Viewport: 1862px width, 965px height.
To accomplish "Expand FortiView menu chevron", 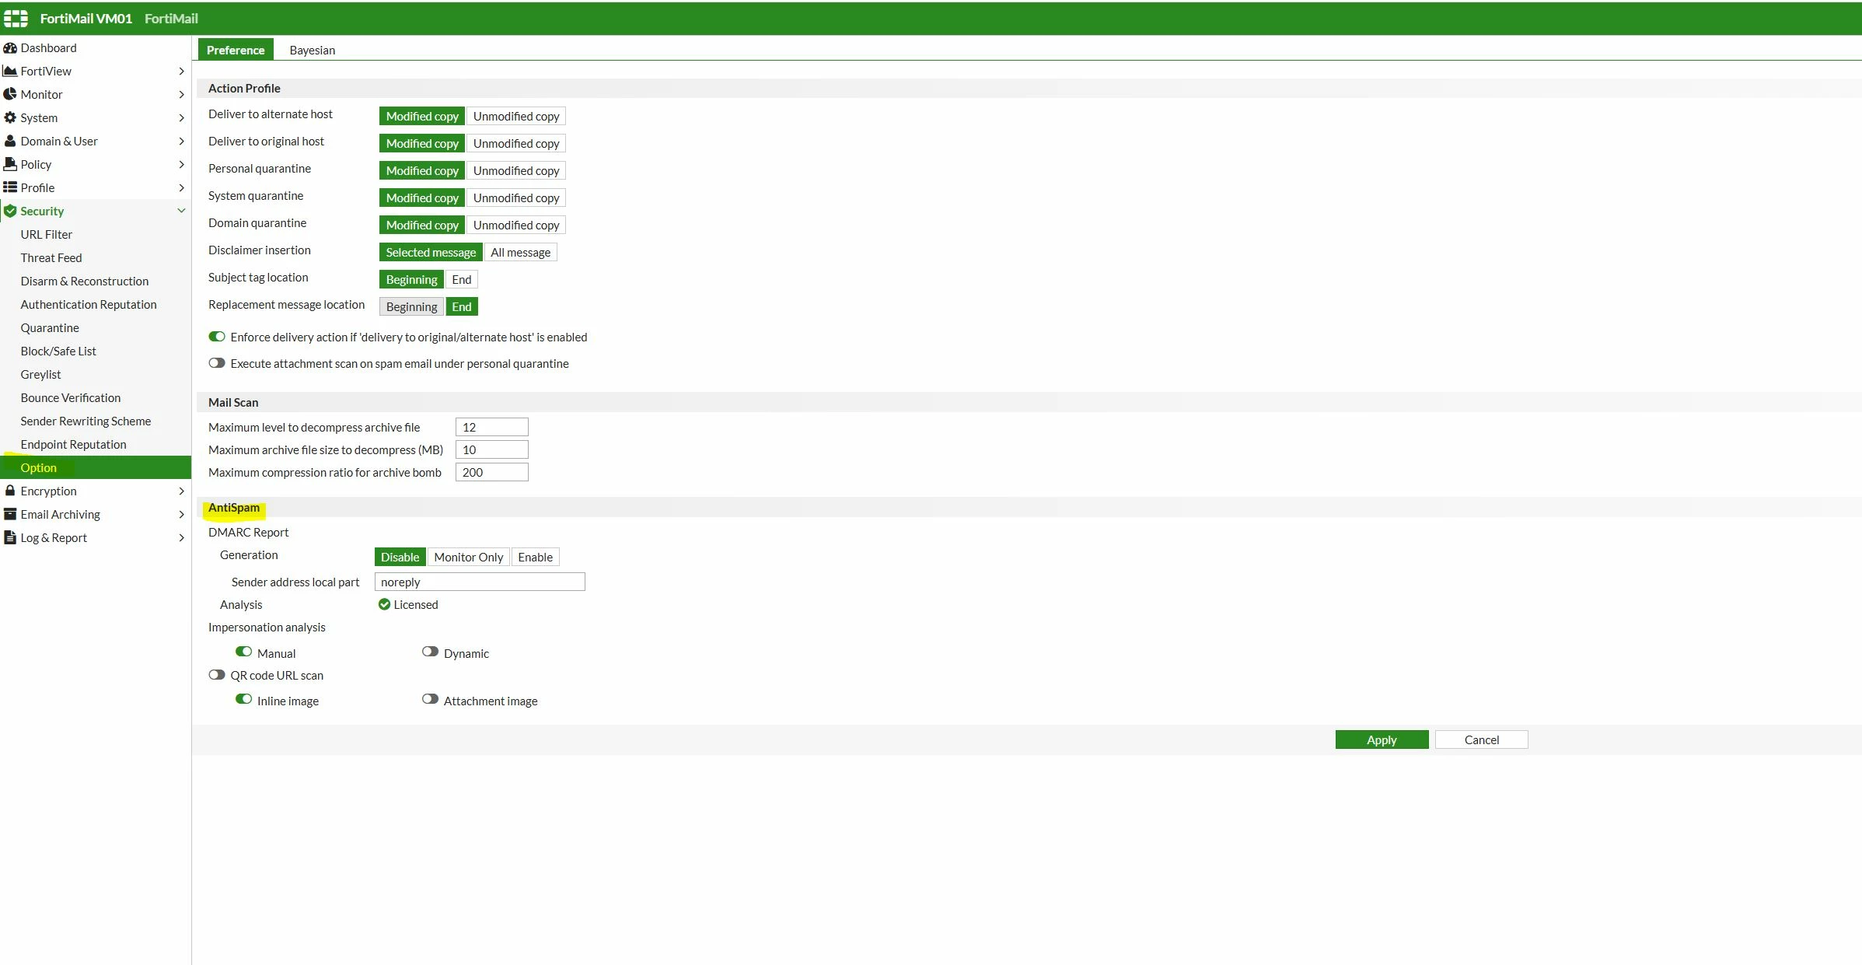I will 181,71.
